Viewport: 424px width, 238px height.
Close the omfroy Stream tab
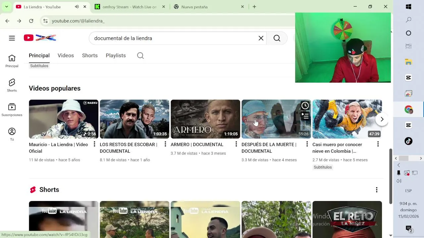tap(163, 7)
